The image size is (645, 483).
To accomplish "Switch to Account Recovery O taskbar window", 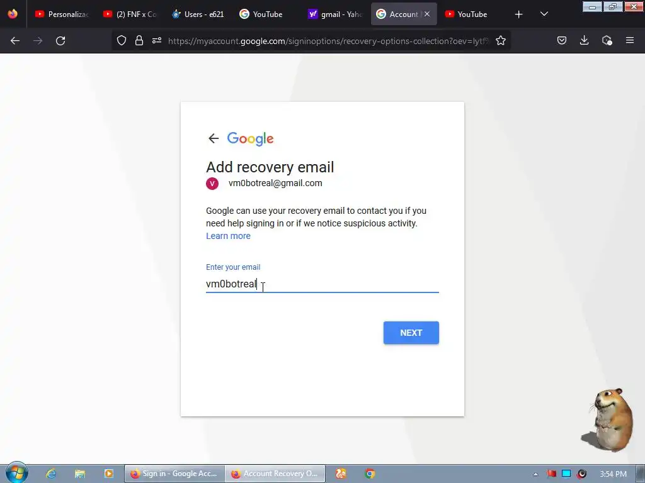I will pyautogui.click(x=275, y=474).
